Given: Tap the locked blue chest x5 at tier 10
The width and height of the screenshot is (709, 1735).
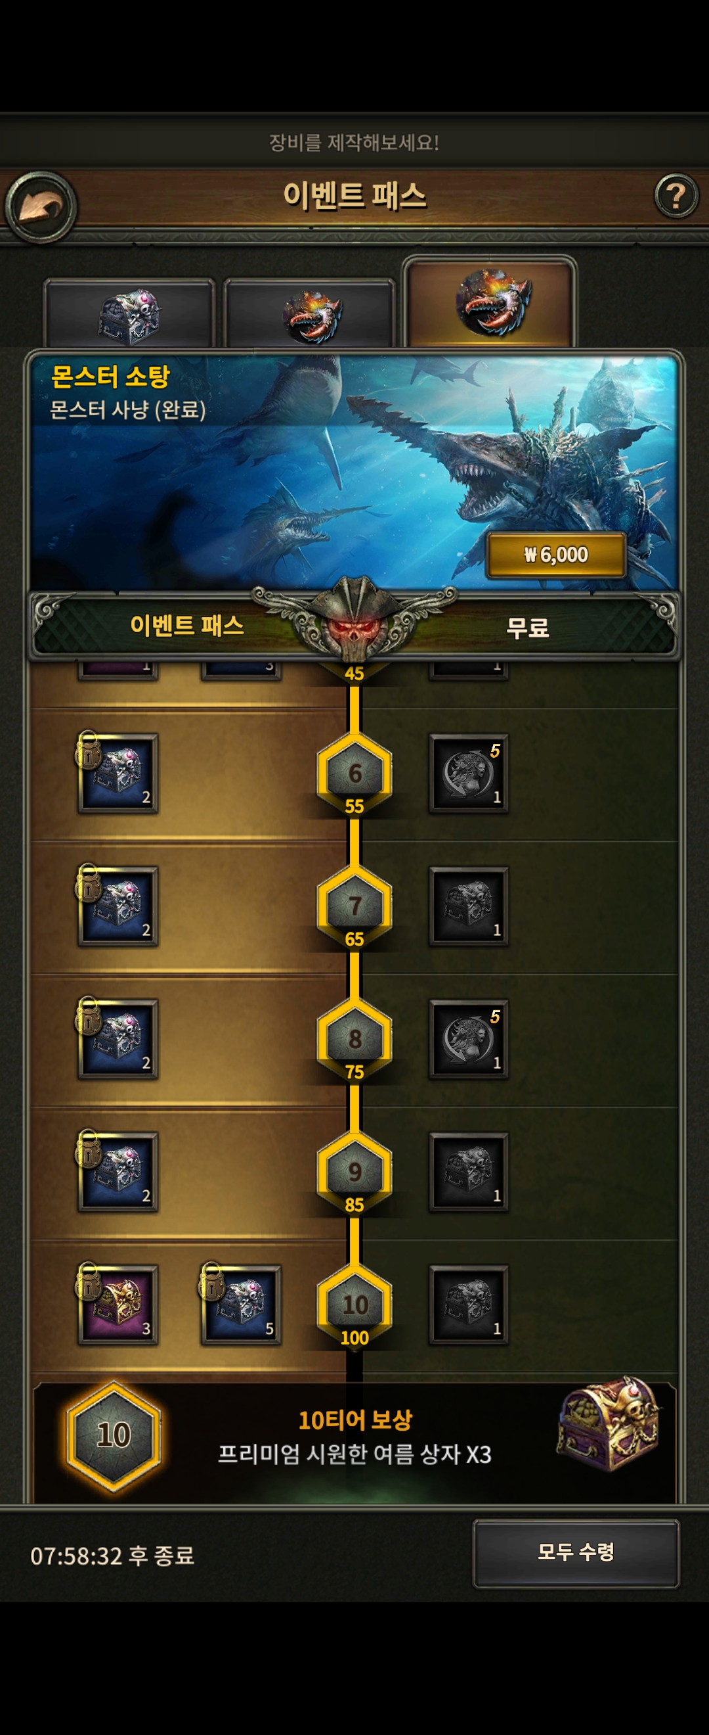Looking at the screenshot, I should (x=241, y=1304).
